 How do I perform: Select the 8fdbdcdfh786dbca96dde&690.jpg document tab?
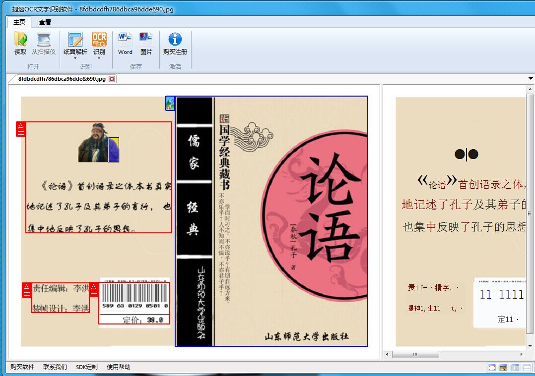click(x=62, y=79)
